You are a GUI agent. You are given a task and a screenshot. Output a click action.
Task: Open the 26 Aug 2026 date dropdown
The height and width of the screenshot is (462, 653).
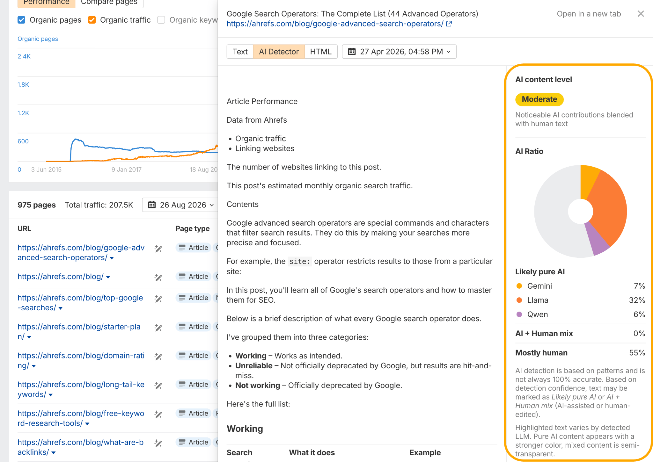(180, 205)
